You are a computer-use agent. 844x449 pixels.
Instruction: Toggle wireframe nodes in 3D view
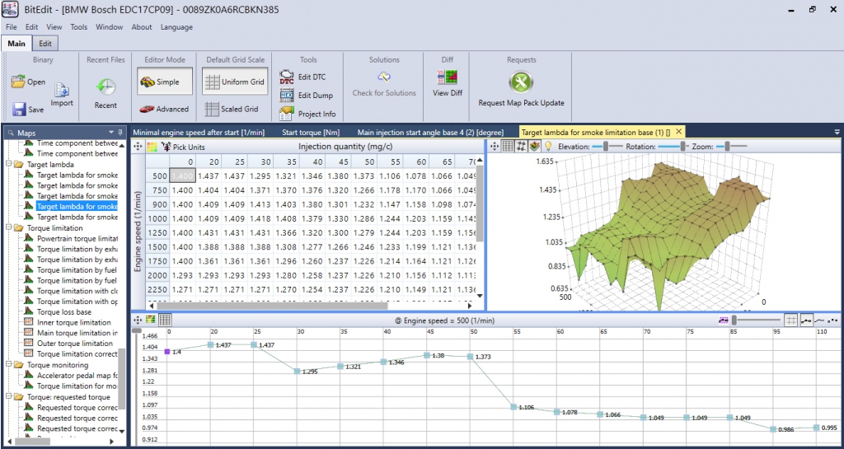[521, 146]
